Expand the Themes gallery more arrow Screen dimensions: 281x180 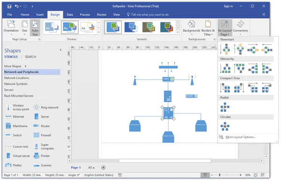(x=99, y=32)
